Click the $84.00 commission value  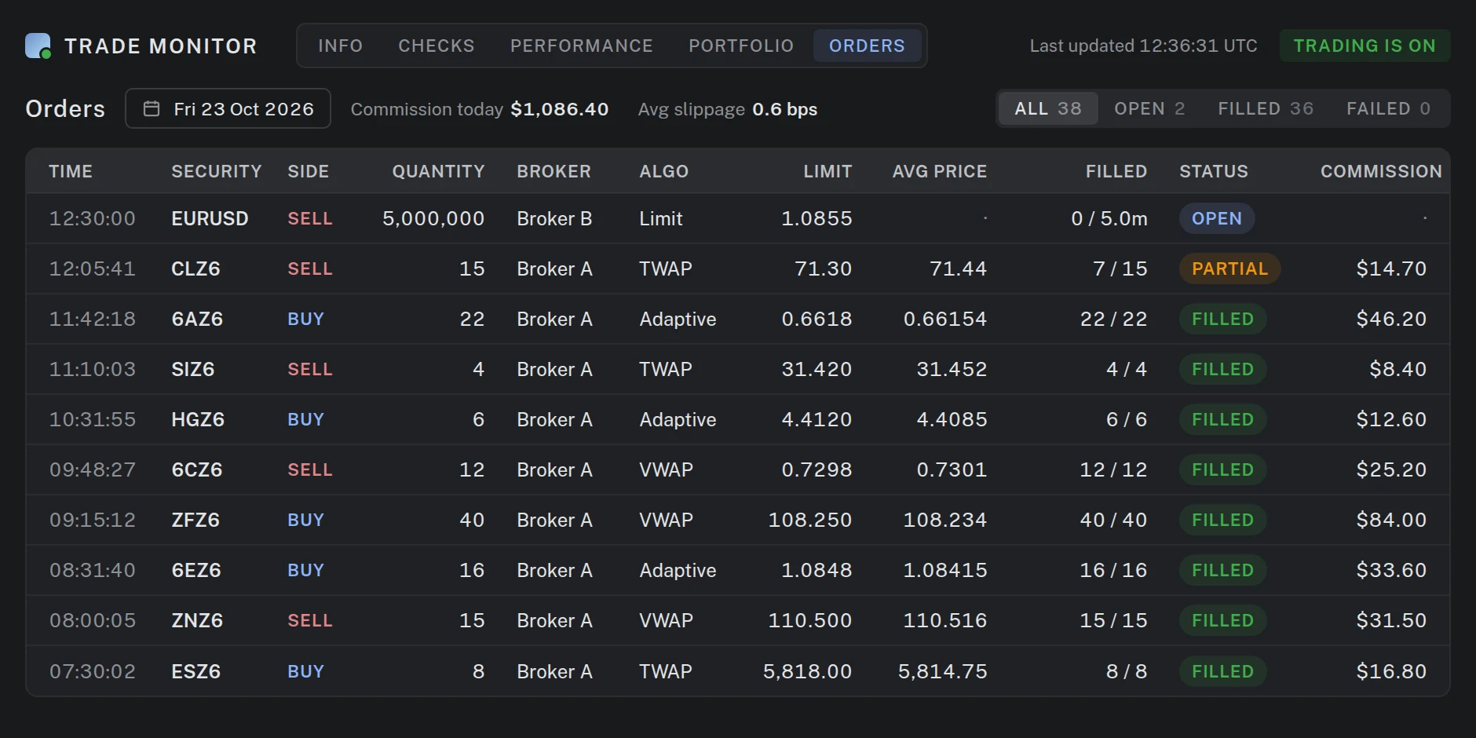(x=1391, y=520)
